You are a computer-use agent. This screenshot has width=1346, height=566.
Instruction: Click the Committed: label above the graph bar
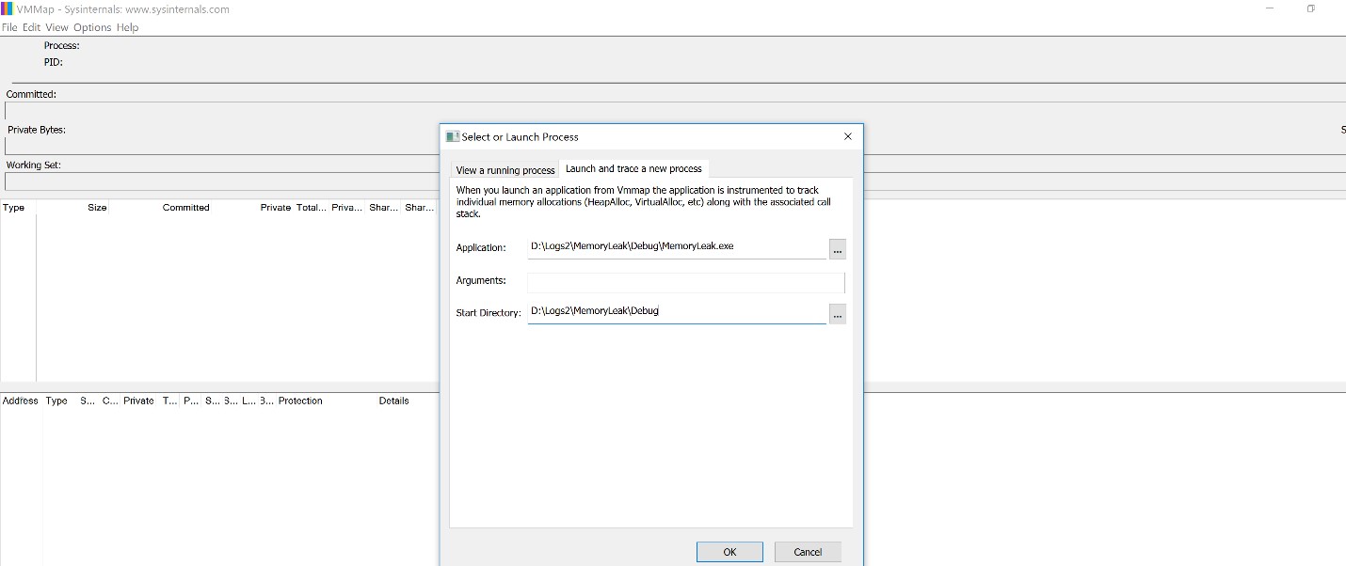click(x=32, y=94)
